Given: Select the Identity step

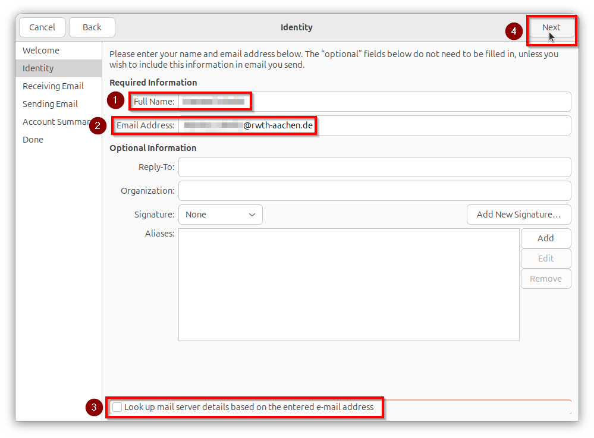Looking at the screenshot, I should pos(38,68).
